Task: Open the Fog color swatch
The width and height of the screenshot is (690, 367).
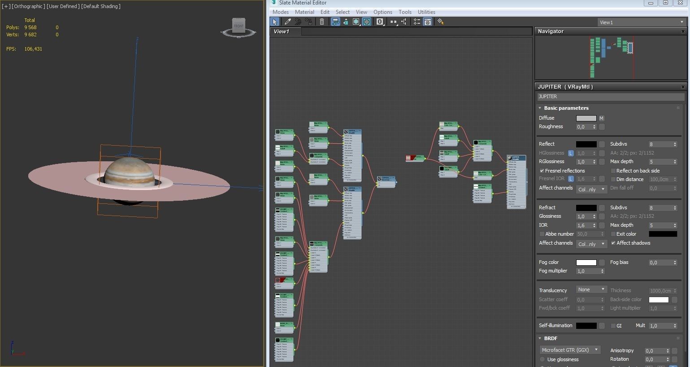Action: (x=586, y=263)
